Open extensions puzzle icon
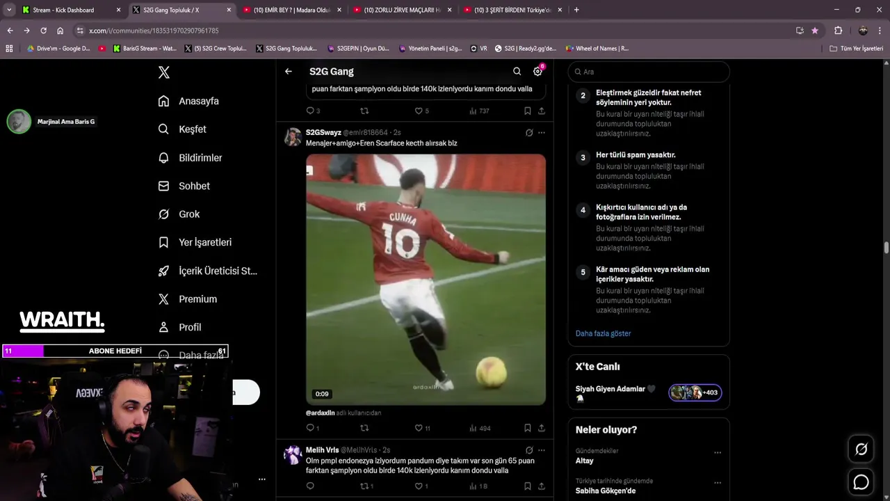 (838, 31)
